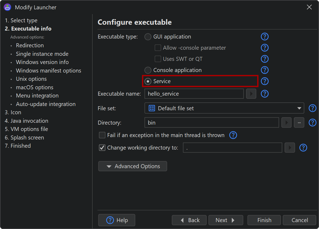Image resolution: width=319 pixels, height=229 pixels.
Task: Click help icon beside Service option
Action: 265,81
